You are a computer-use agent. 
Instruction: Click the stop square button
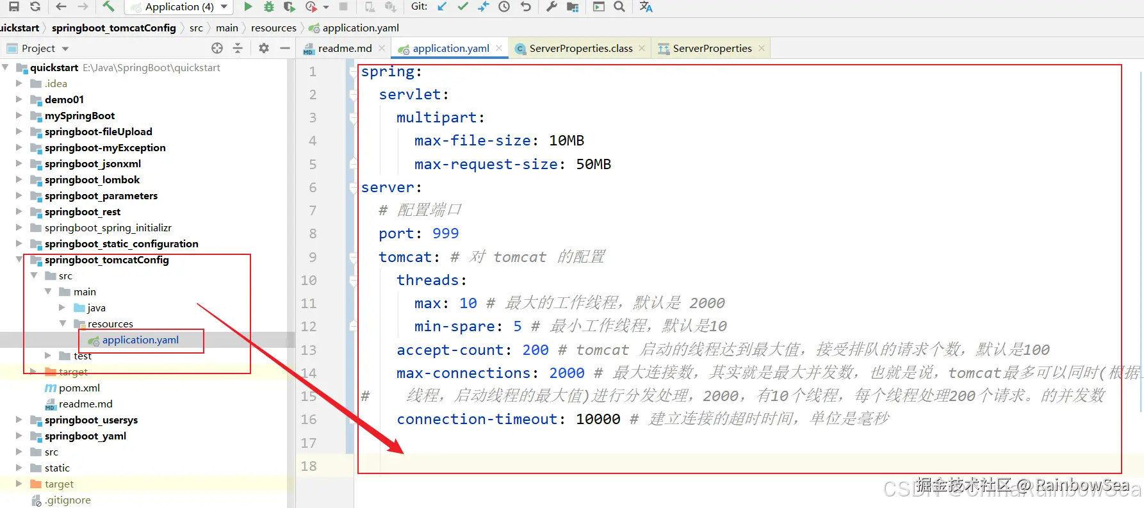tap(343, 6)
